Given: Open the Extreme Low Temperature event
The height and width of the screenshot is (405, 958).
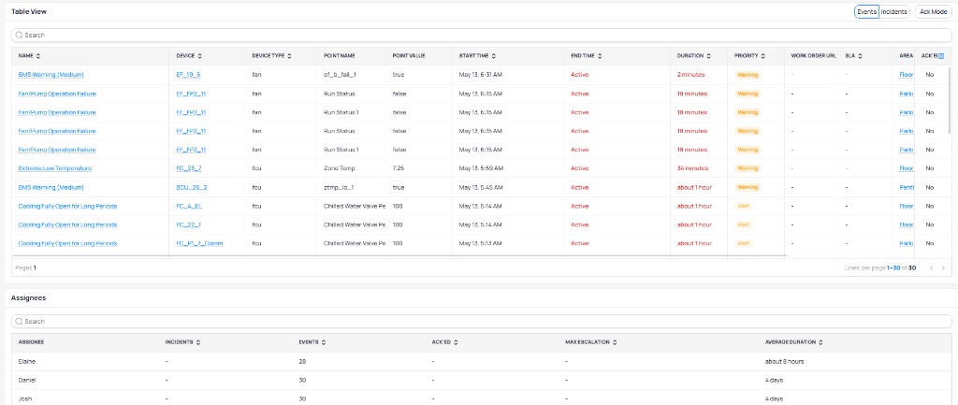Looking at the screenshot, I should [x=55, y=168].
